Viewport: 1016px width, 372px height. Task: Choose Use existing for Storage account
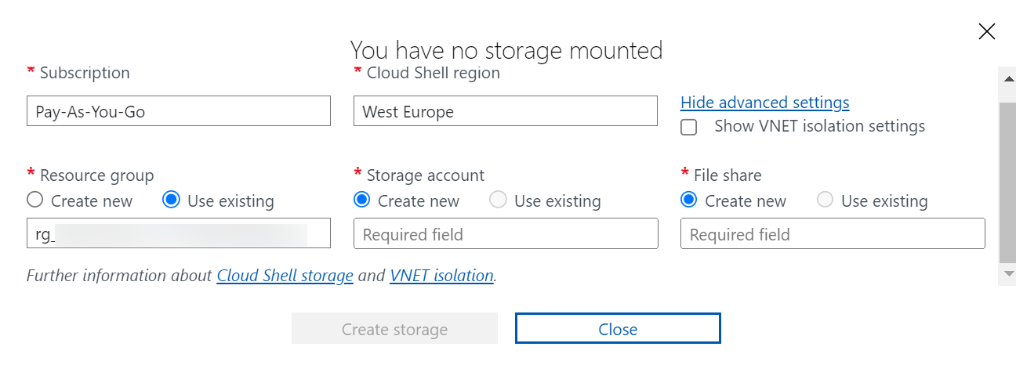point(498,200)
